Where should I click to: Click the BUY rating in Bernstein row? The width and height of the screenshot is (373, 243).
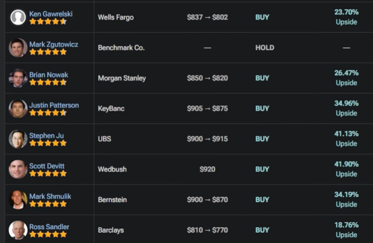point(262,199)
